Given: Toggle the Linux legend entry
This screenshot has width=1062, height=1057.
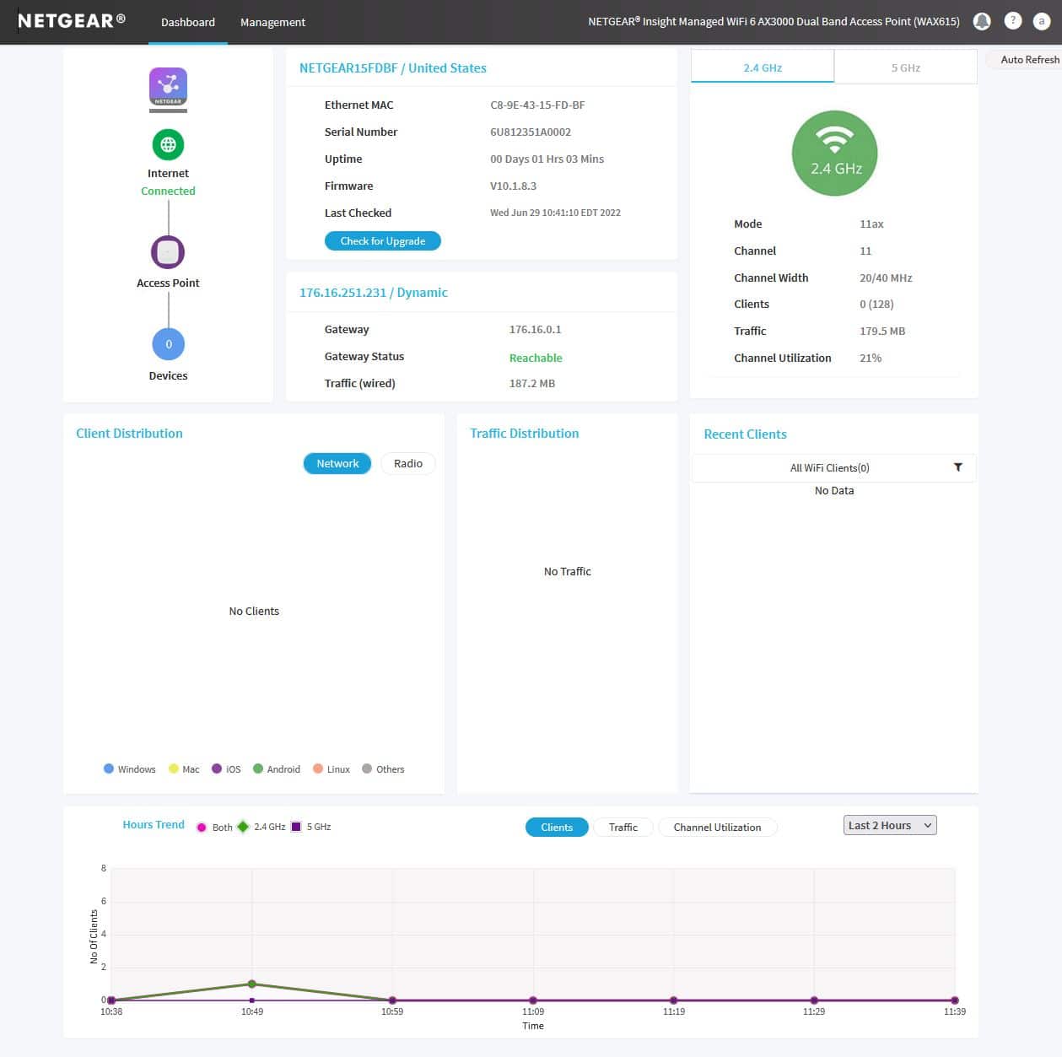Looking at the screenshot, I should 331,769.
